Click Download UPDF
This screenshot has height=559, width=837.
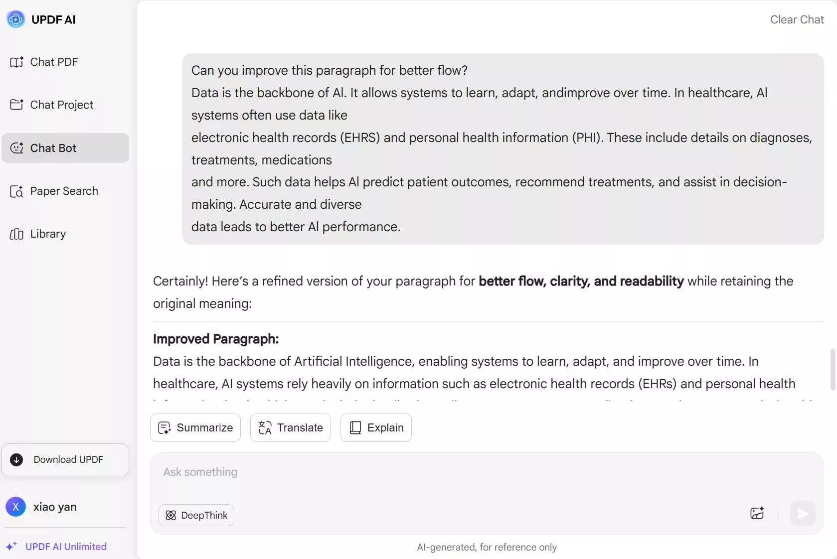click(68, 460)
